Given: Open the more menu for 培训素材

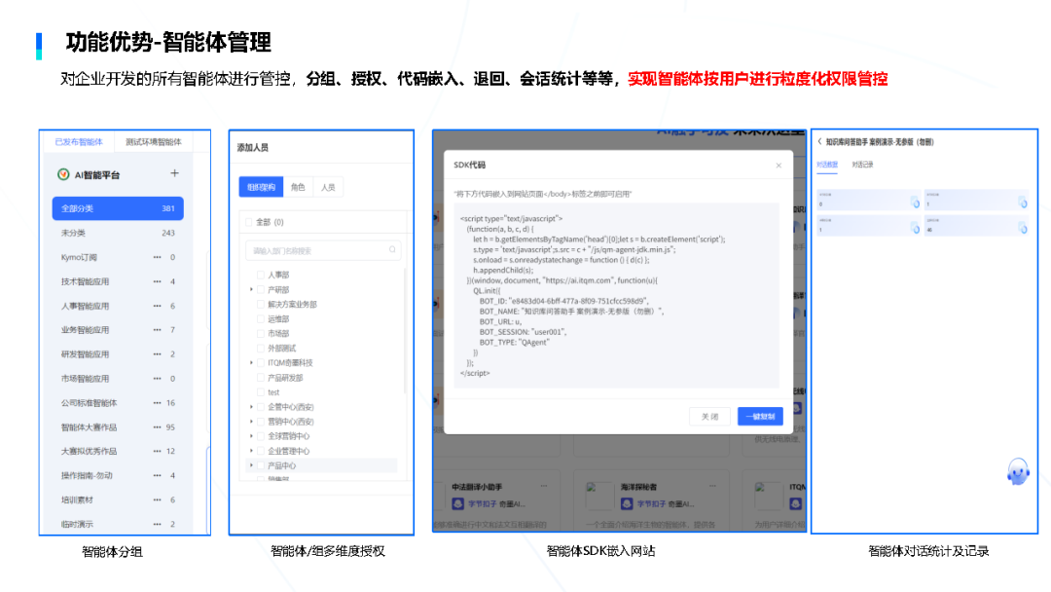Looking at the screenshot, I should tap(157, 500).
